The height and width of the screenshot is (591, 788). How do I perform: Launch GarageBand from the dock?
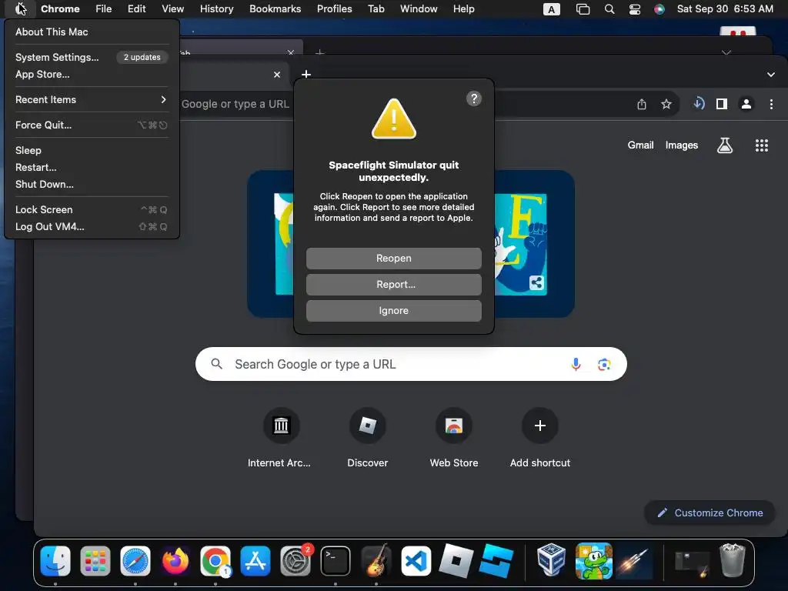tap(376, 561)
